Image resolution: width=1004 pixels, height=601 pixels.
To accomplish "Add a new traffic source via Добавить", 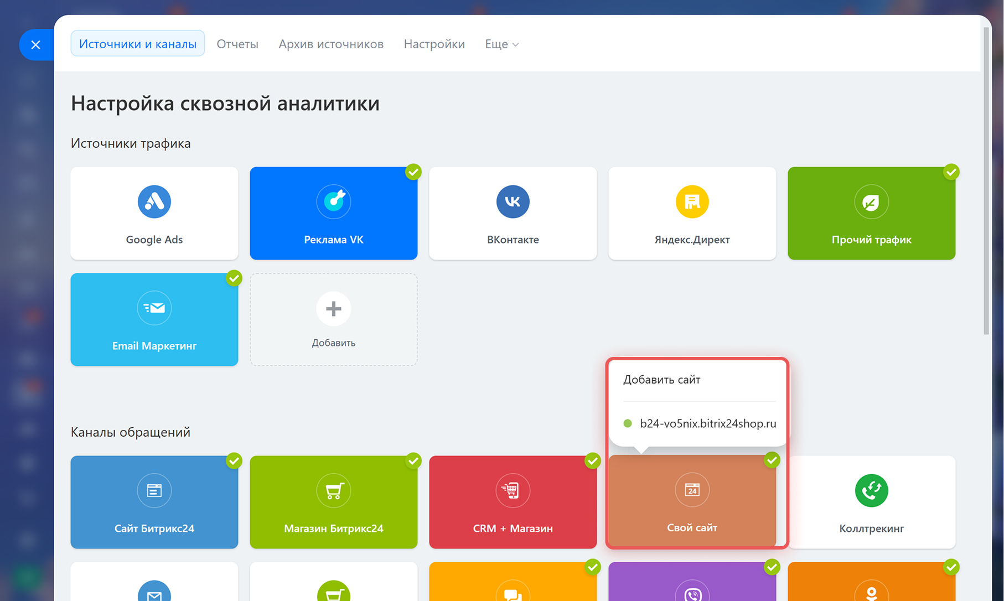I will [x=334, y=319].
